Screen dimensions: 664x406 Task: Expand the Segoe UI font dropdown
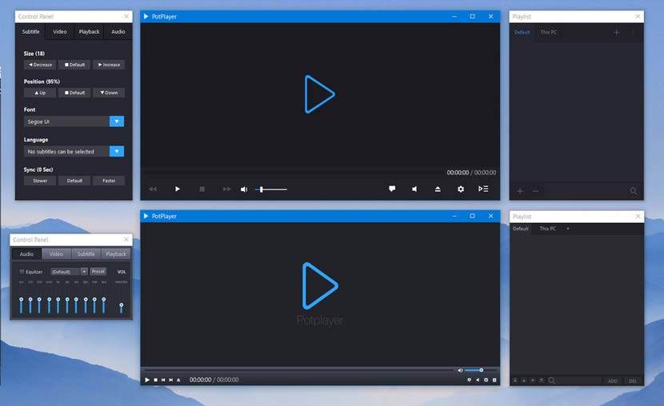(117, 121)
